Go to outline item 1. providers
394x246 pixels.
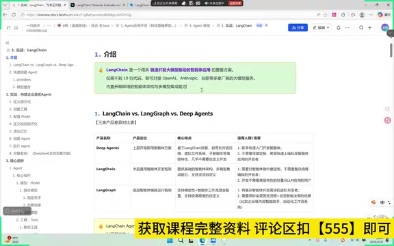click(22, 79)
